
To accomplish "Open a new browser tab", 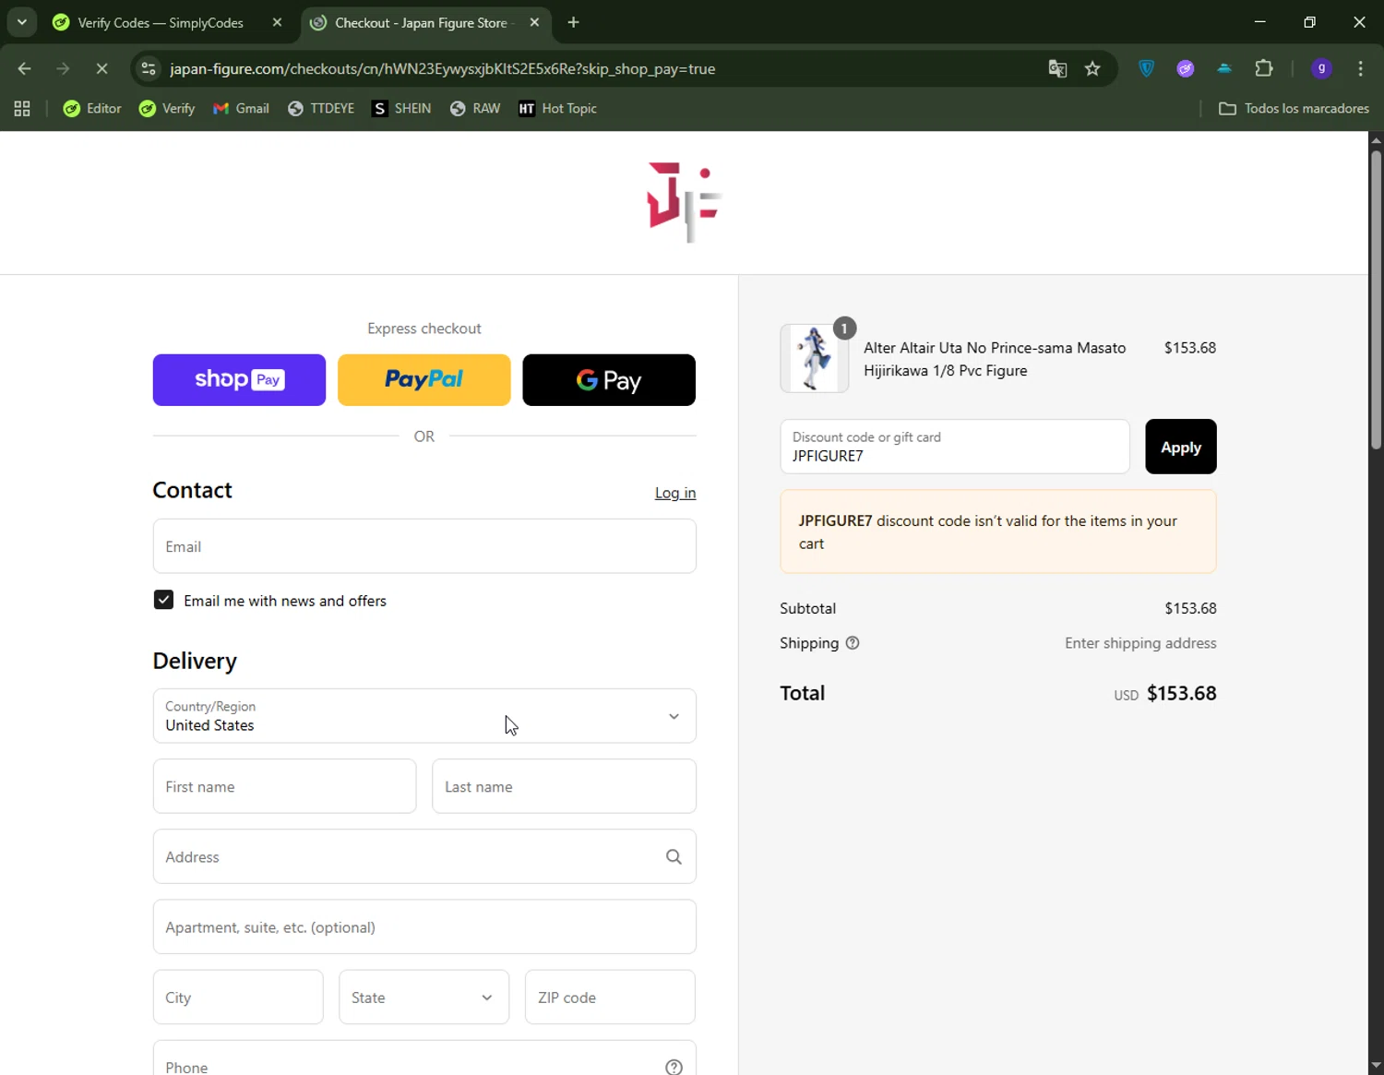I will click(x=573, y=22).
